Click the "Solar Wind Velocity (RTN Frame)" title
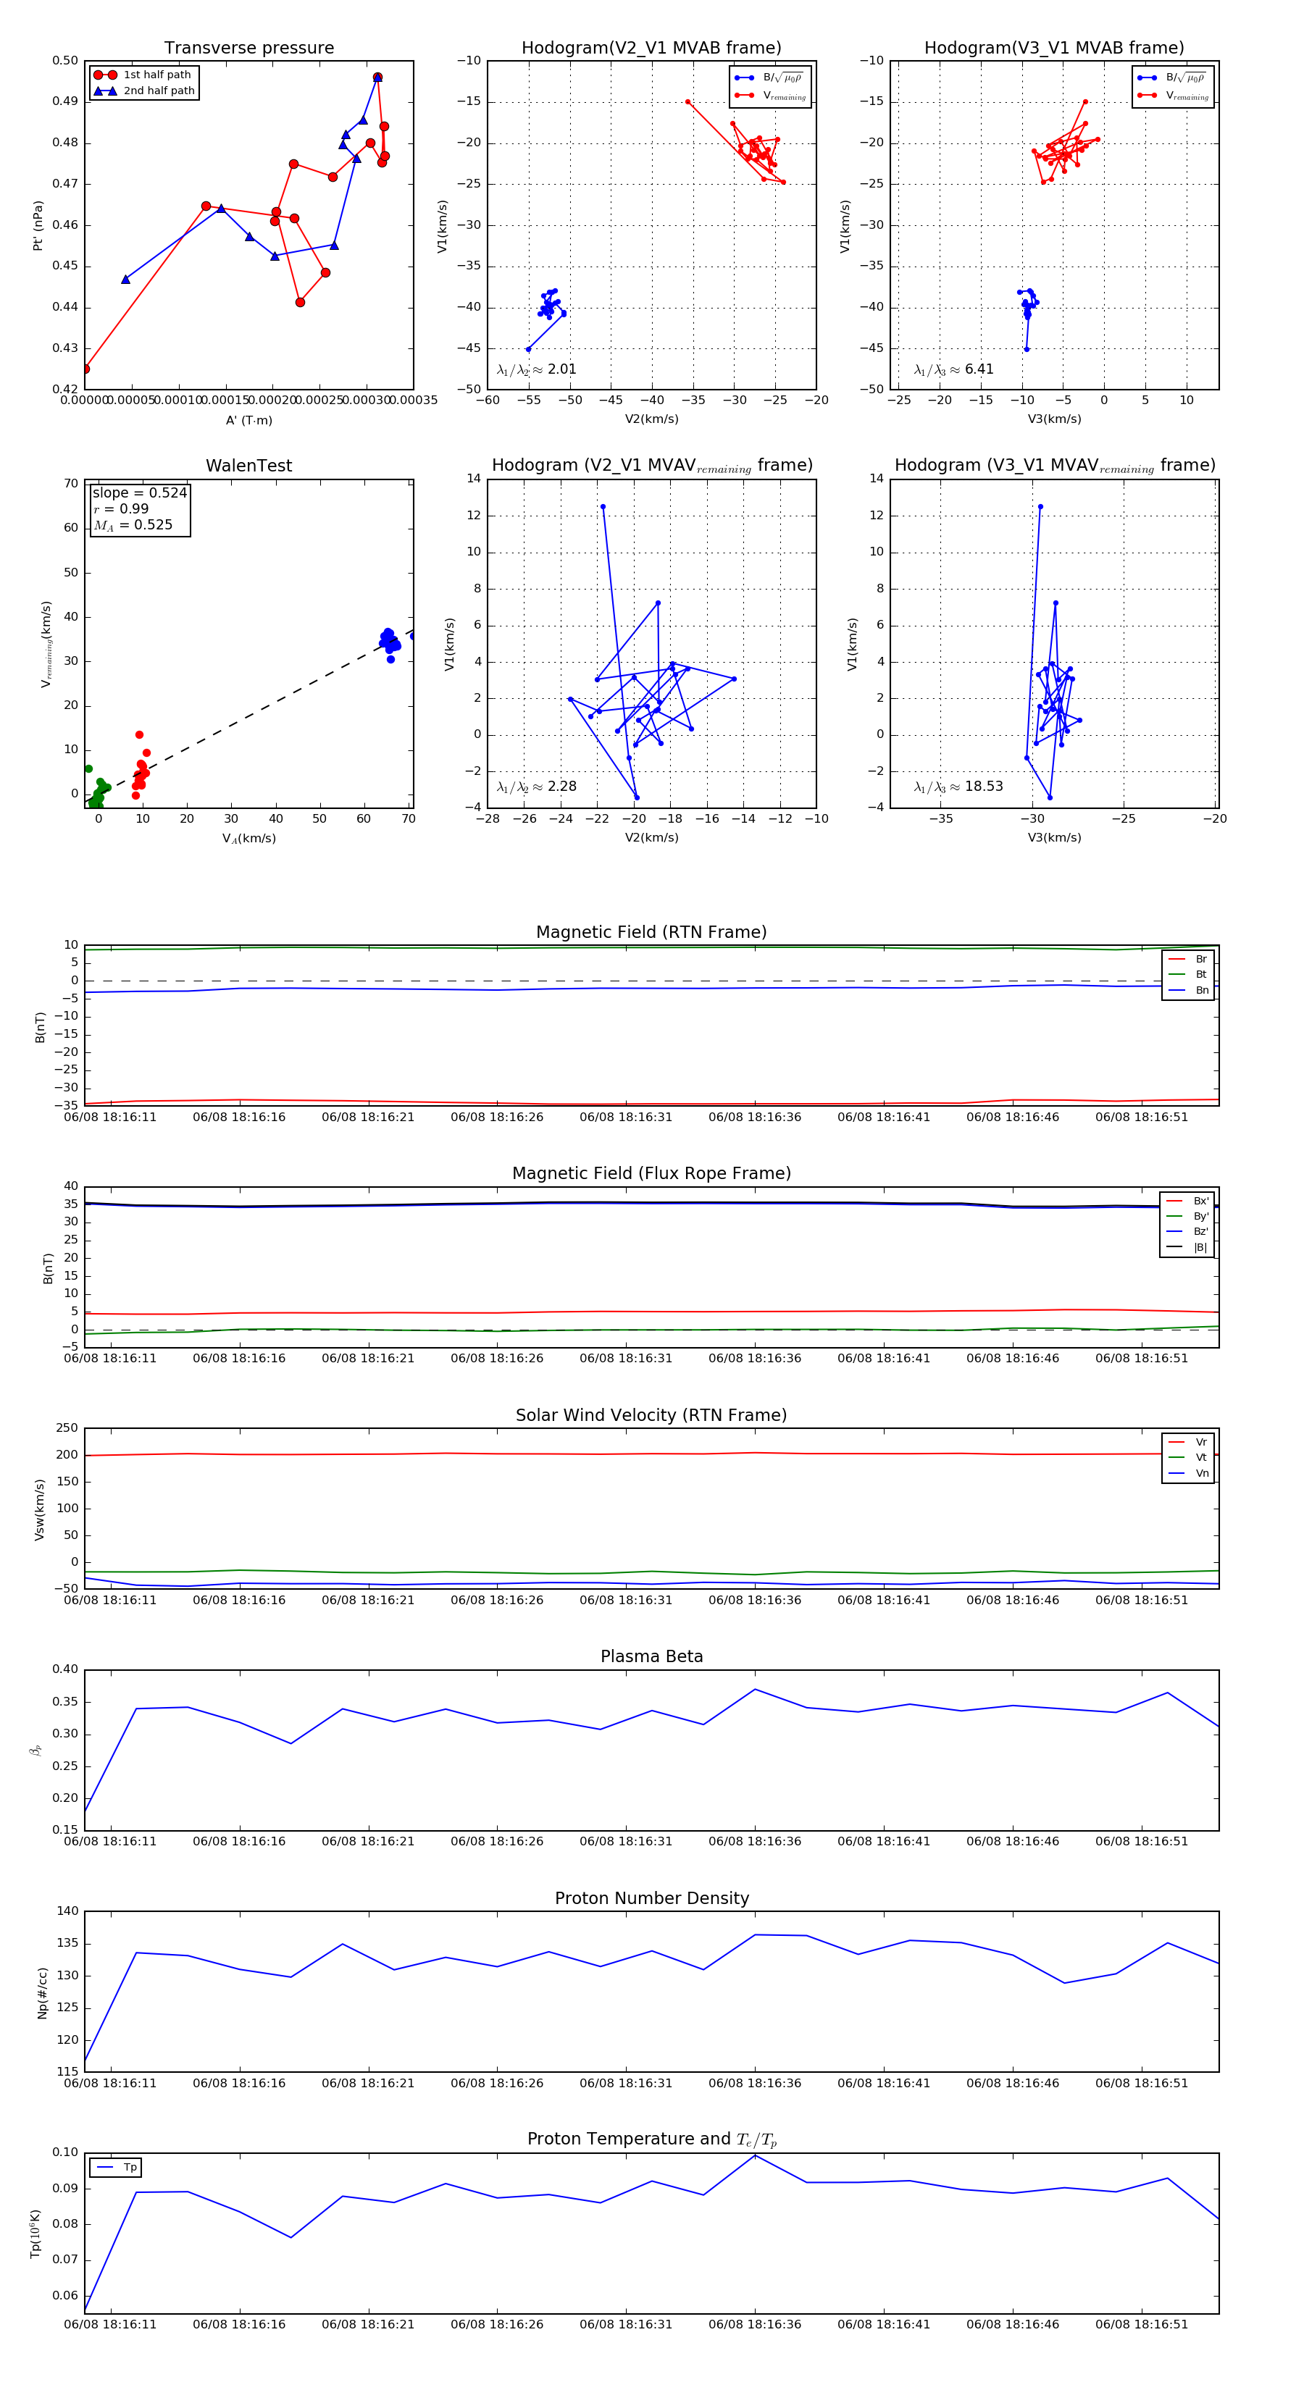The image size is (1304, 2390). point(651,1415)
